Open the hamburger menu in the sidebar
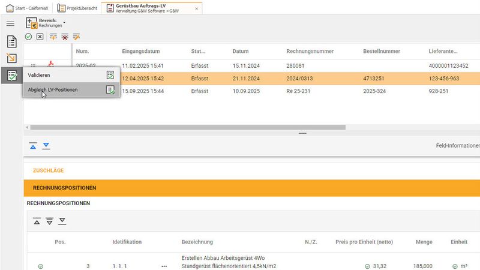Viewport: 480px width, 270px height. (10, 23)
